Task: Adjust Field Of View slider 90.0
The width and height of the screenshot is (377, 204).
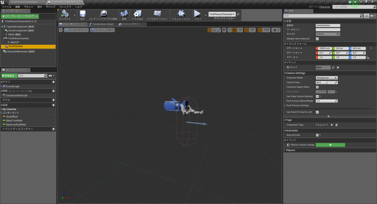Action: point(327,83)
